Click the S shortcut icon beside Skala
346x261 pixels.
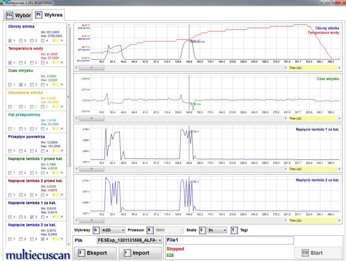[x=202, y=230]
